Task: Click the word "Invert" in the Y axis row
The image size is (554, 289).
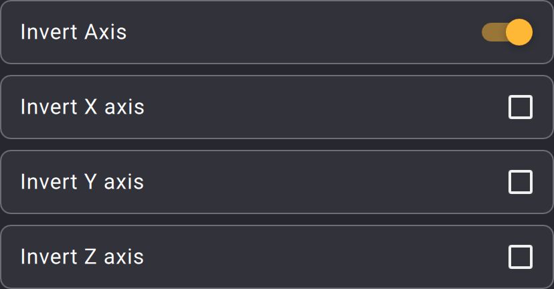Action: click(48, 182)
